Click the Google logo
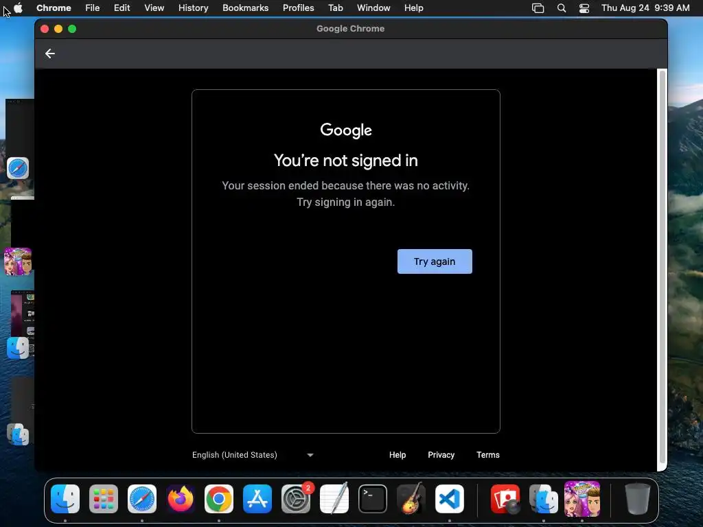The width and height of the screenshot is (703, 527). [346, 130]
